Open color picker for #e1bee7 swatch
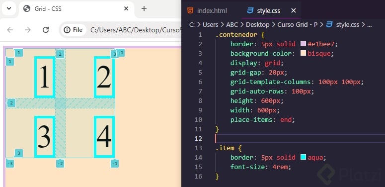The width and height of the screenshot is (385, 187). click(x=303, y=44)
